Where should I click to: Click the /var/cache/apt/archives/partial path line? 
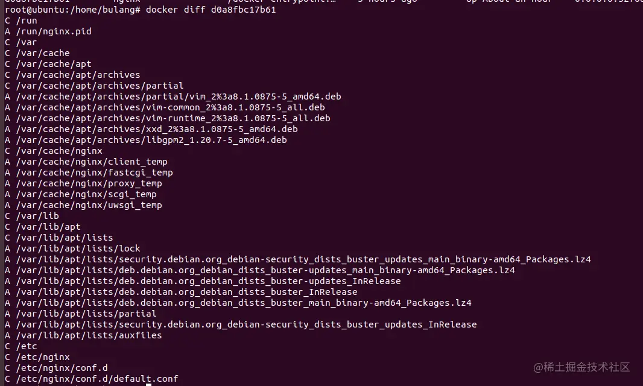pos(94,86)
